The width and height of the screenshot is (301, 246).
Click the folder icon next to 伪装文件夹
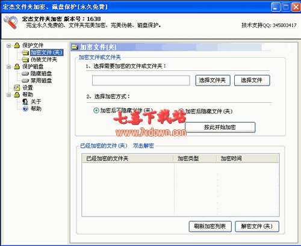(x=25, y=60)
